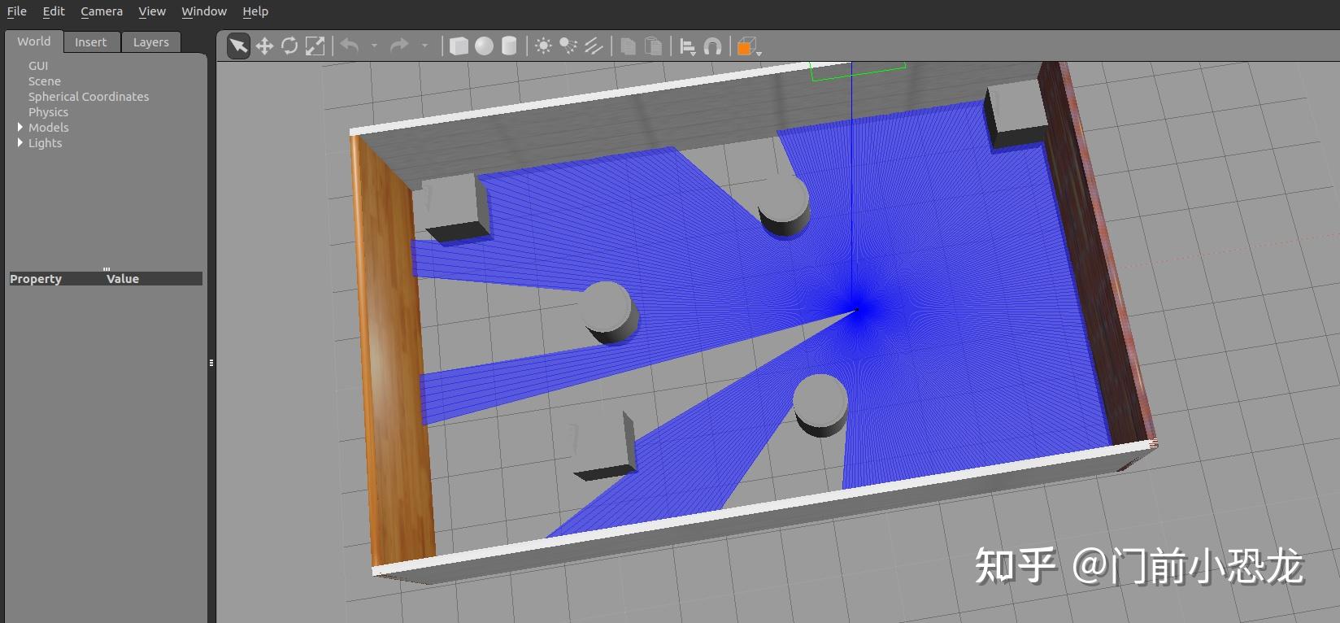Select the rotate mode tool
Image resolution: width=1340 pixels, height=623 pixels.
(289, 46)
